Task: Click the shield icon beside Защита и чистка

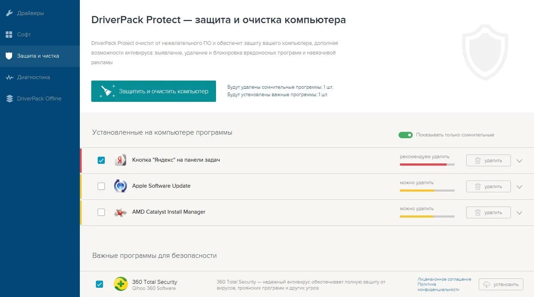Action: tap(9, 56)
